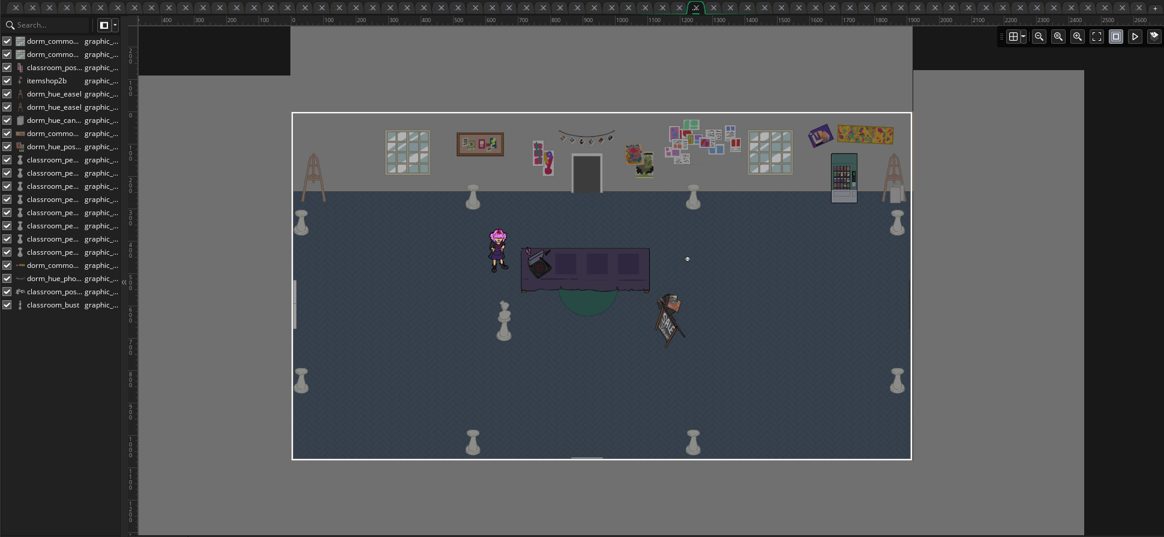Click the layers stack icon in toolbar
The width and height of the screenshot is (1164, 537).
[1154, 37]
